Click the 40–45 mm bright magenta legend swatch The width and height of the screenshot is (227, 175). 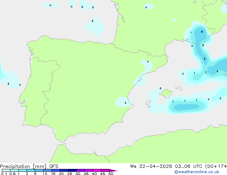coord(97,170)
